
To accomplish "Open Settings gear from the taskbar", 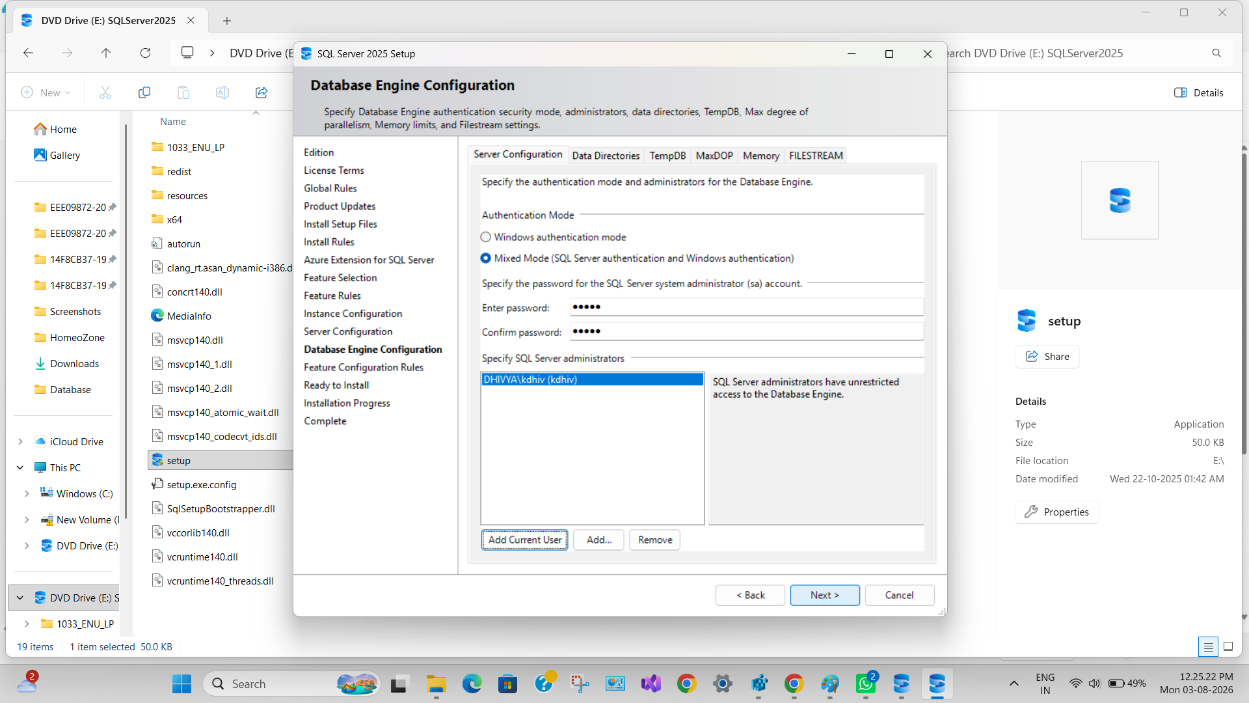I will [x=723, y=684].
